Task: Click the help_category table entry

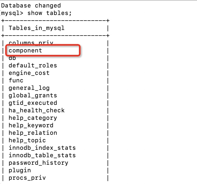Action: click(x=33, y=118)
